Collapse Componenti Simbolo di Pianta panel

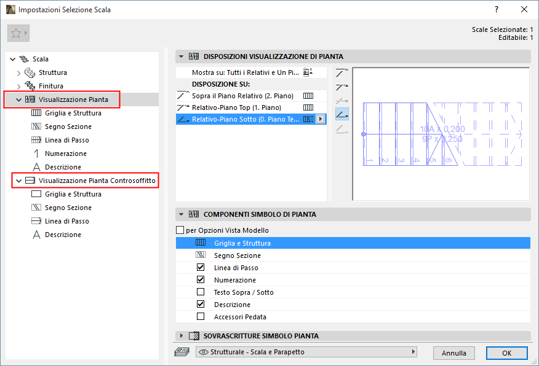181,214
